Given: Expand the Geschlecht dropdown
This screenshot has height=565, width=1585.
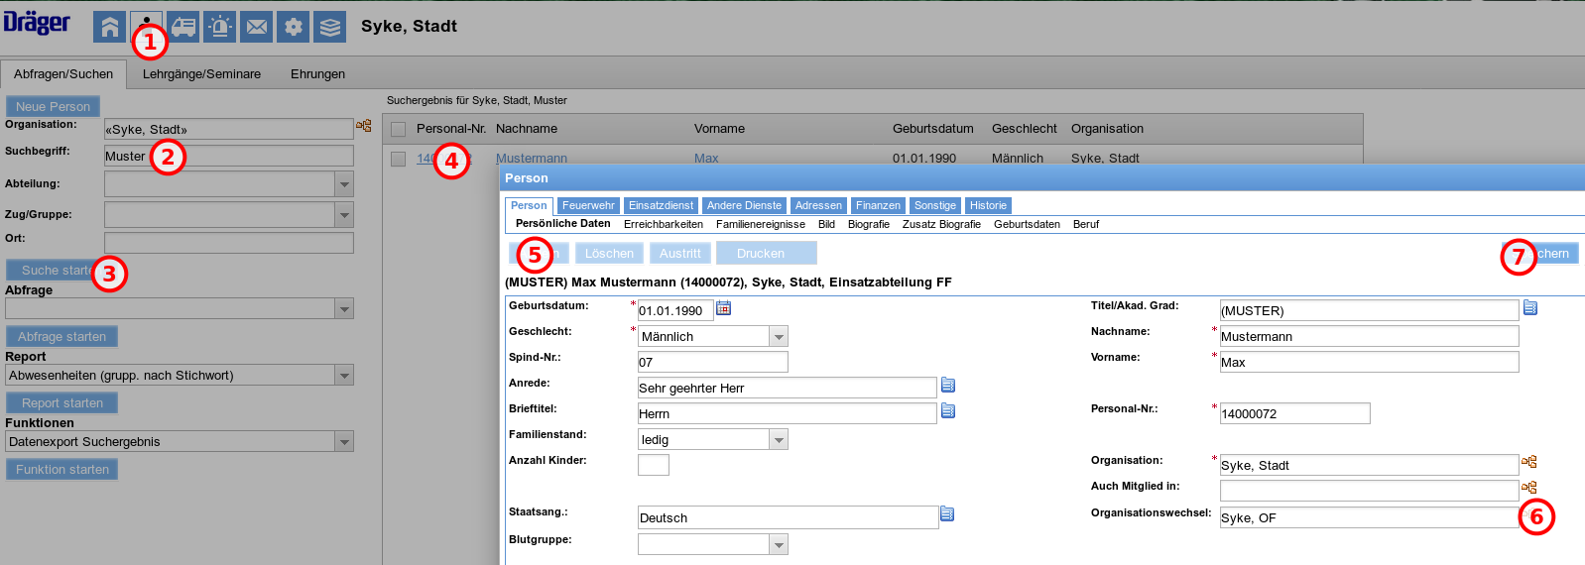Looking at the screenshot, I should coord(780,337).
